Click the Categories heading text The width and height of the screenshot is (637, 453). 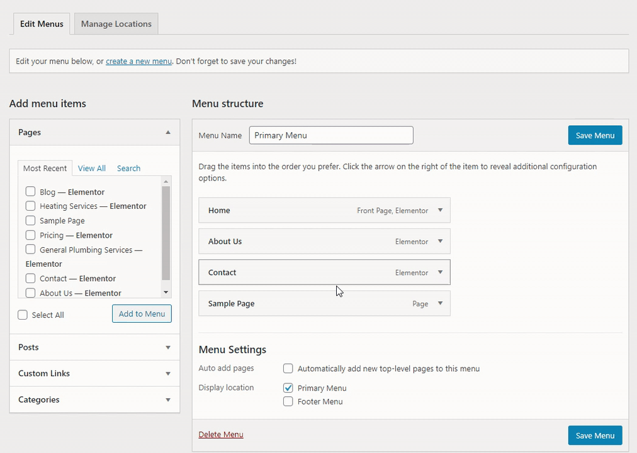[x=39, y=400]
